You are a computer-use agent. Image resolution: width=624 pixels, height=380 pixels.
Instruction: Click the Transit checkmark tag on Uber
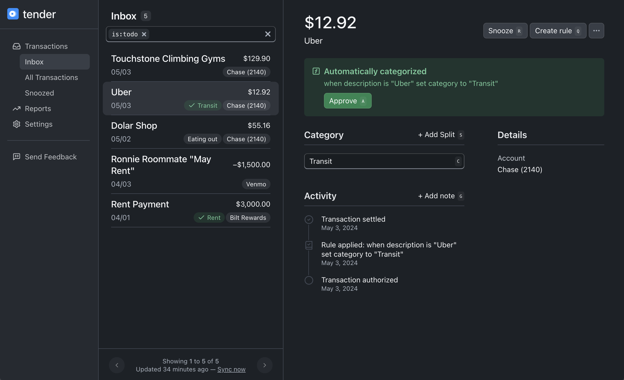pos(203,106)
